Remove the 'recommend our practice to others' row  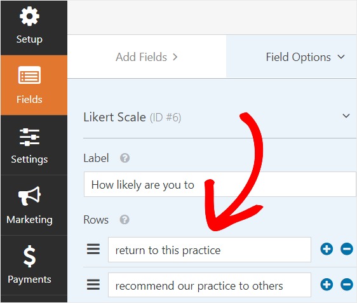(347, 285)
